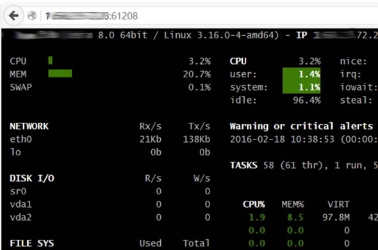Sort processes by MEM% column header
The image size is (378, 250).
click(293, 204)
